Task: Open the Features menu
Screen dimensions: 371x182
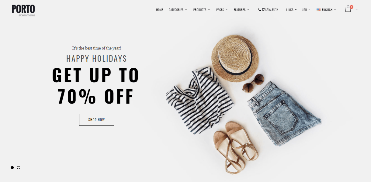Action: click(x=241, y=10)
